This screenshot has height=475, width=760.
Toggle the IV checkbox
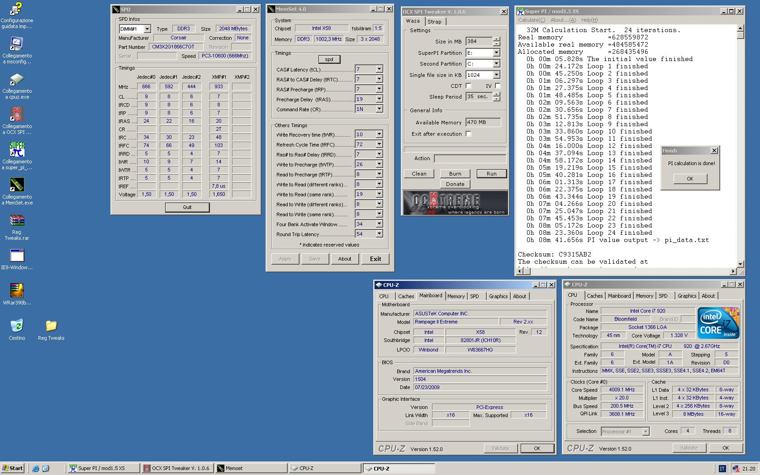[498, 86]
